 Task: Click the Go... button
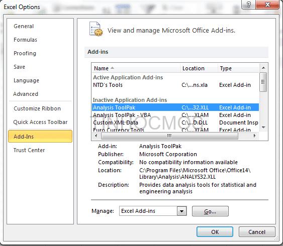210,211
